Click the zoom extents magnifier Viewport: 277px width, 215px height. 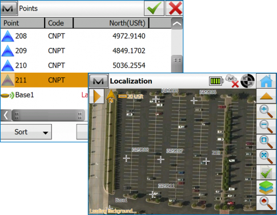(x=266, y=157)
